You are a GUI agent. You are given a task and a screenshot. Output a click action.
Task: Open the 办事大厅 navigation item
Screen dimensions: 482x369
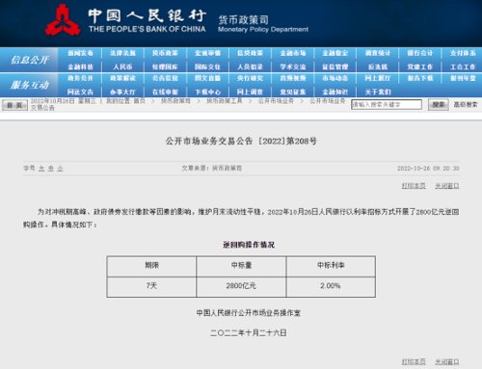tap(122, 92)
